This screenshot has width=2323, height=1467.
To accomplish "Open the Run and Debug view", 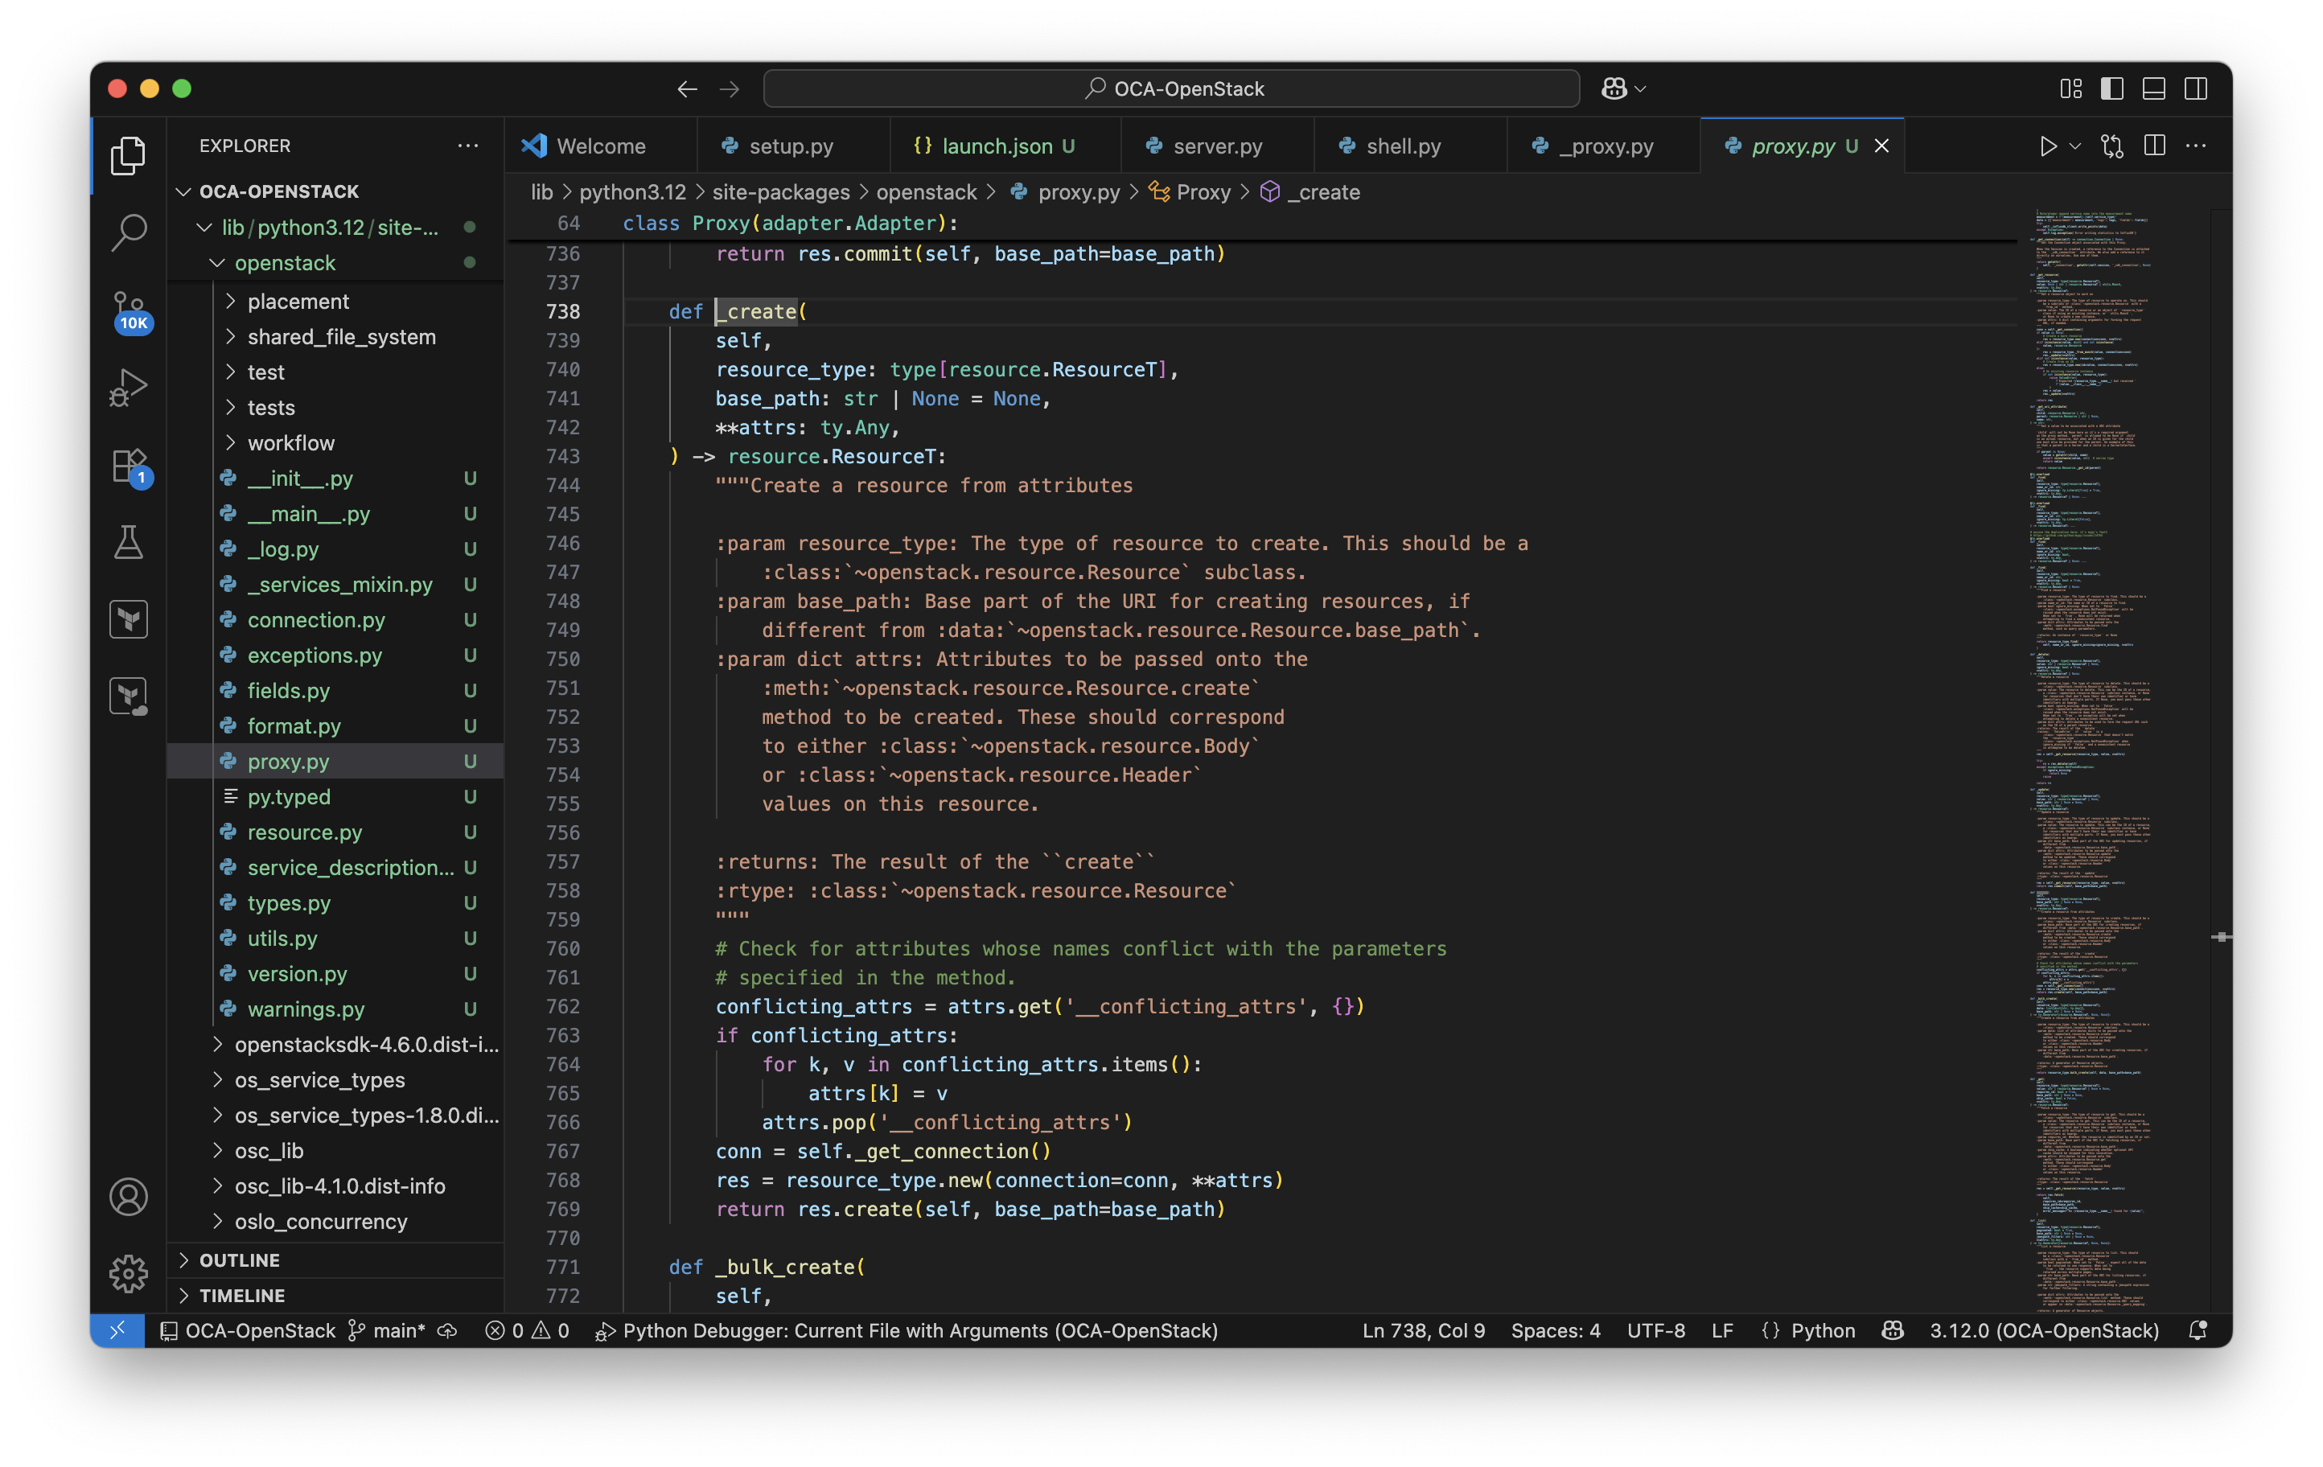I will click(x=129, y=387).
